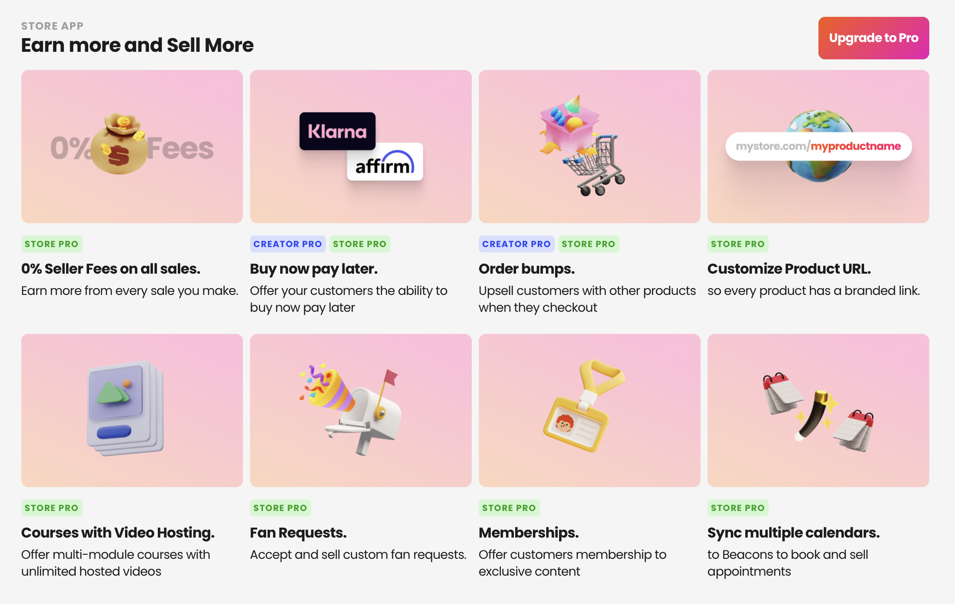Open the Buy now pay later heading

click(x=314, y=269)
